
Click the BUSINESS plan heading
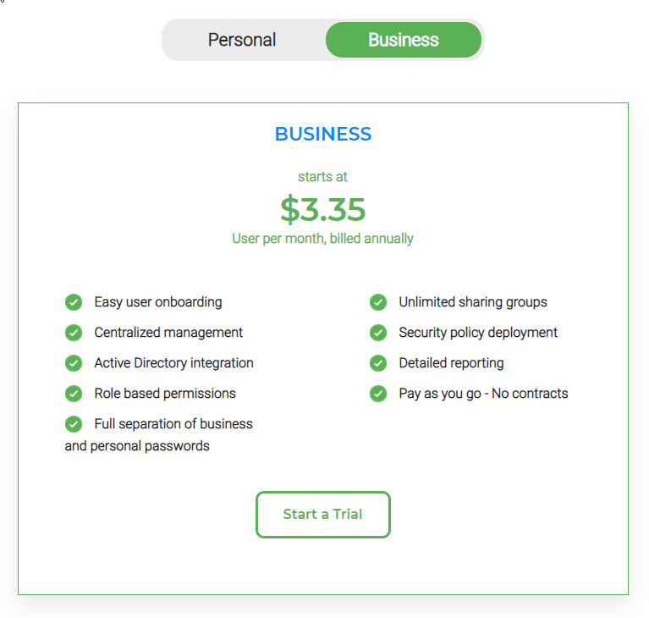323,134
